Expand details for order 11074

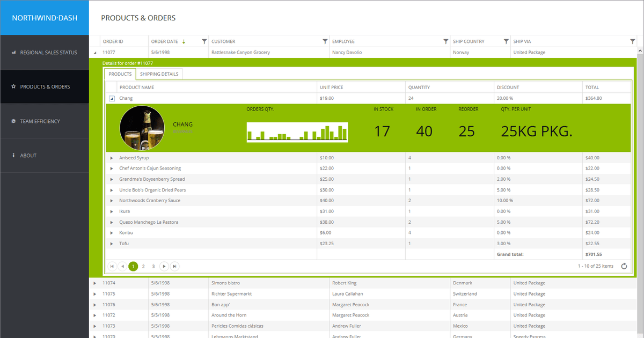pos(96,283)
